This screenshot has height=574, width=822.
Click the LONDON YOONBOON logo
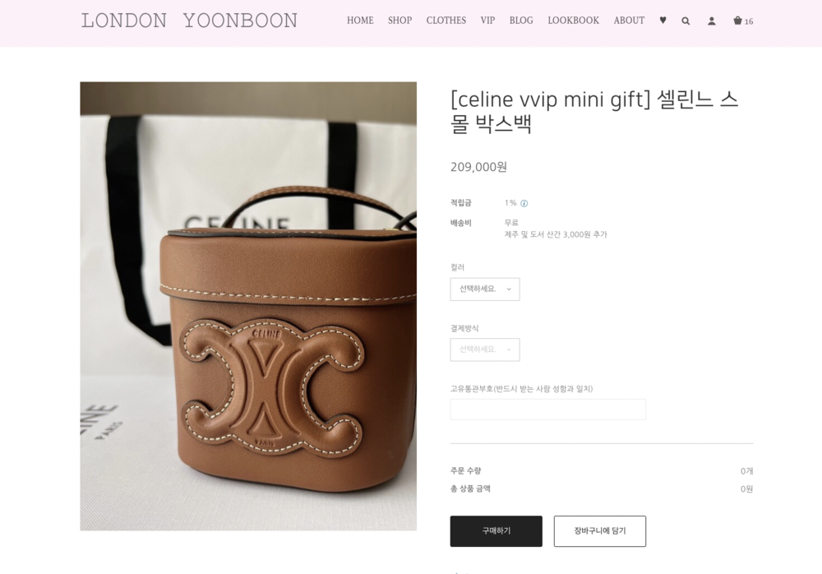pos(189,21)
